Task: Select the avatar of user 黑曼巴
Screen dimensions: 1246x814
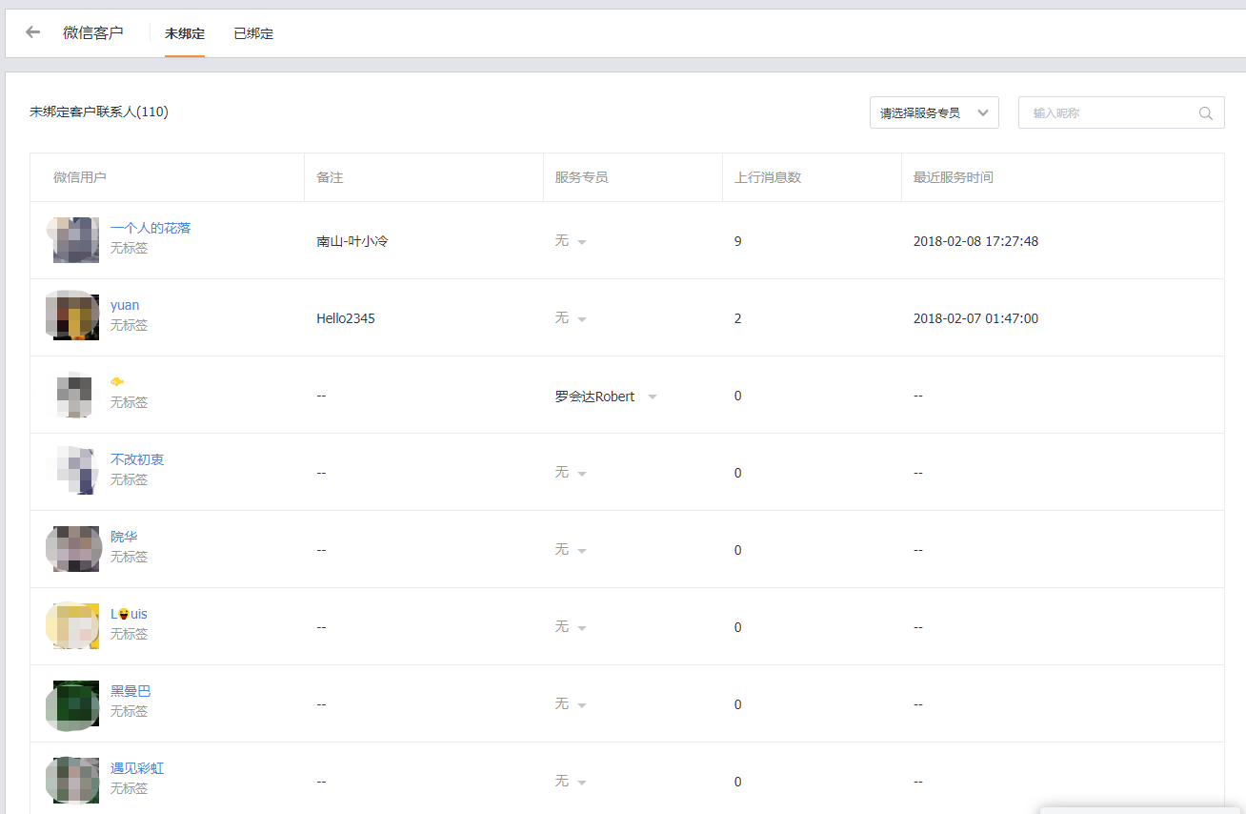Action: click(72, 705)
